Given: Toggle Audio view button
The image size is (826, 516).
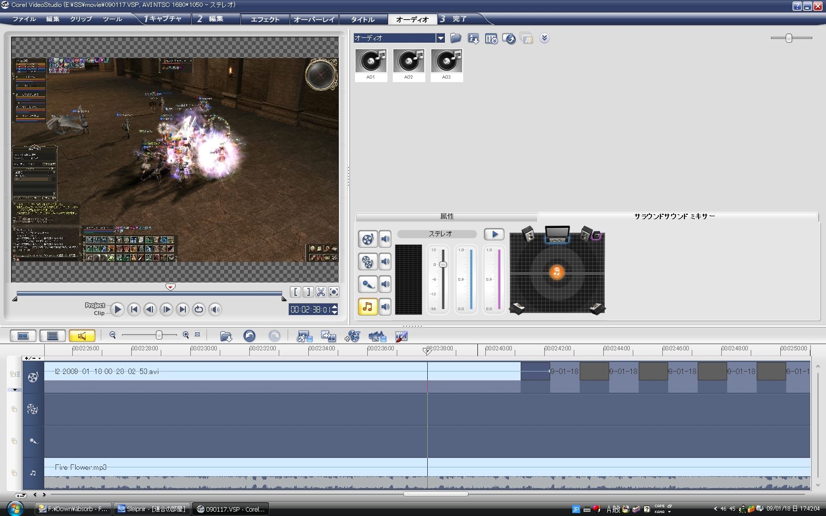Looking at the screenshot, I should (x=82, y=336).
